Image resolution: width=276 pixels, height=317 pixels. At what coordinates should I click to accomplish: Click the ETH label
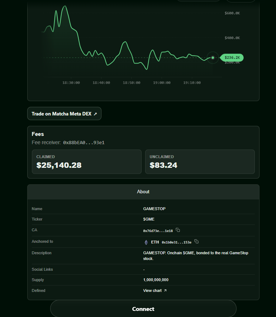155,242
